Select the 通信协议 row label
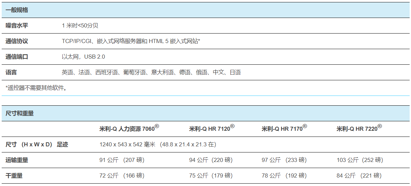 (x=17, y=41)
